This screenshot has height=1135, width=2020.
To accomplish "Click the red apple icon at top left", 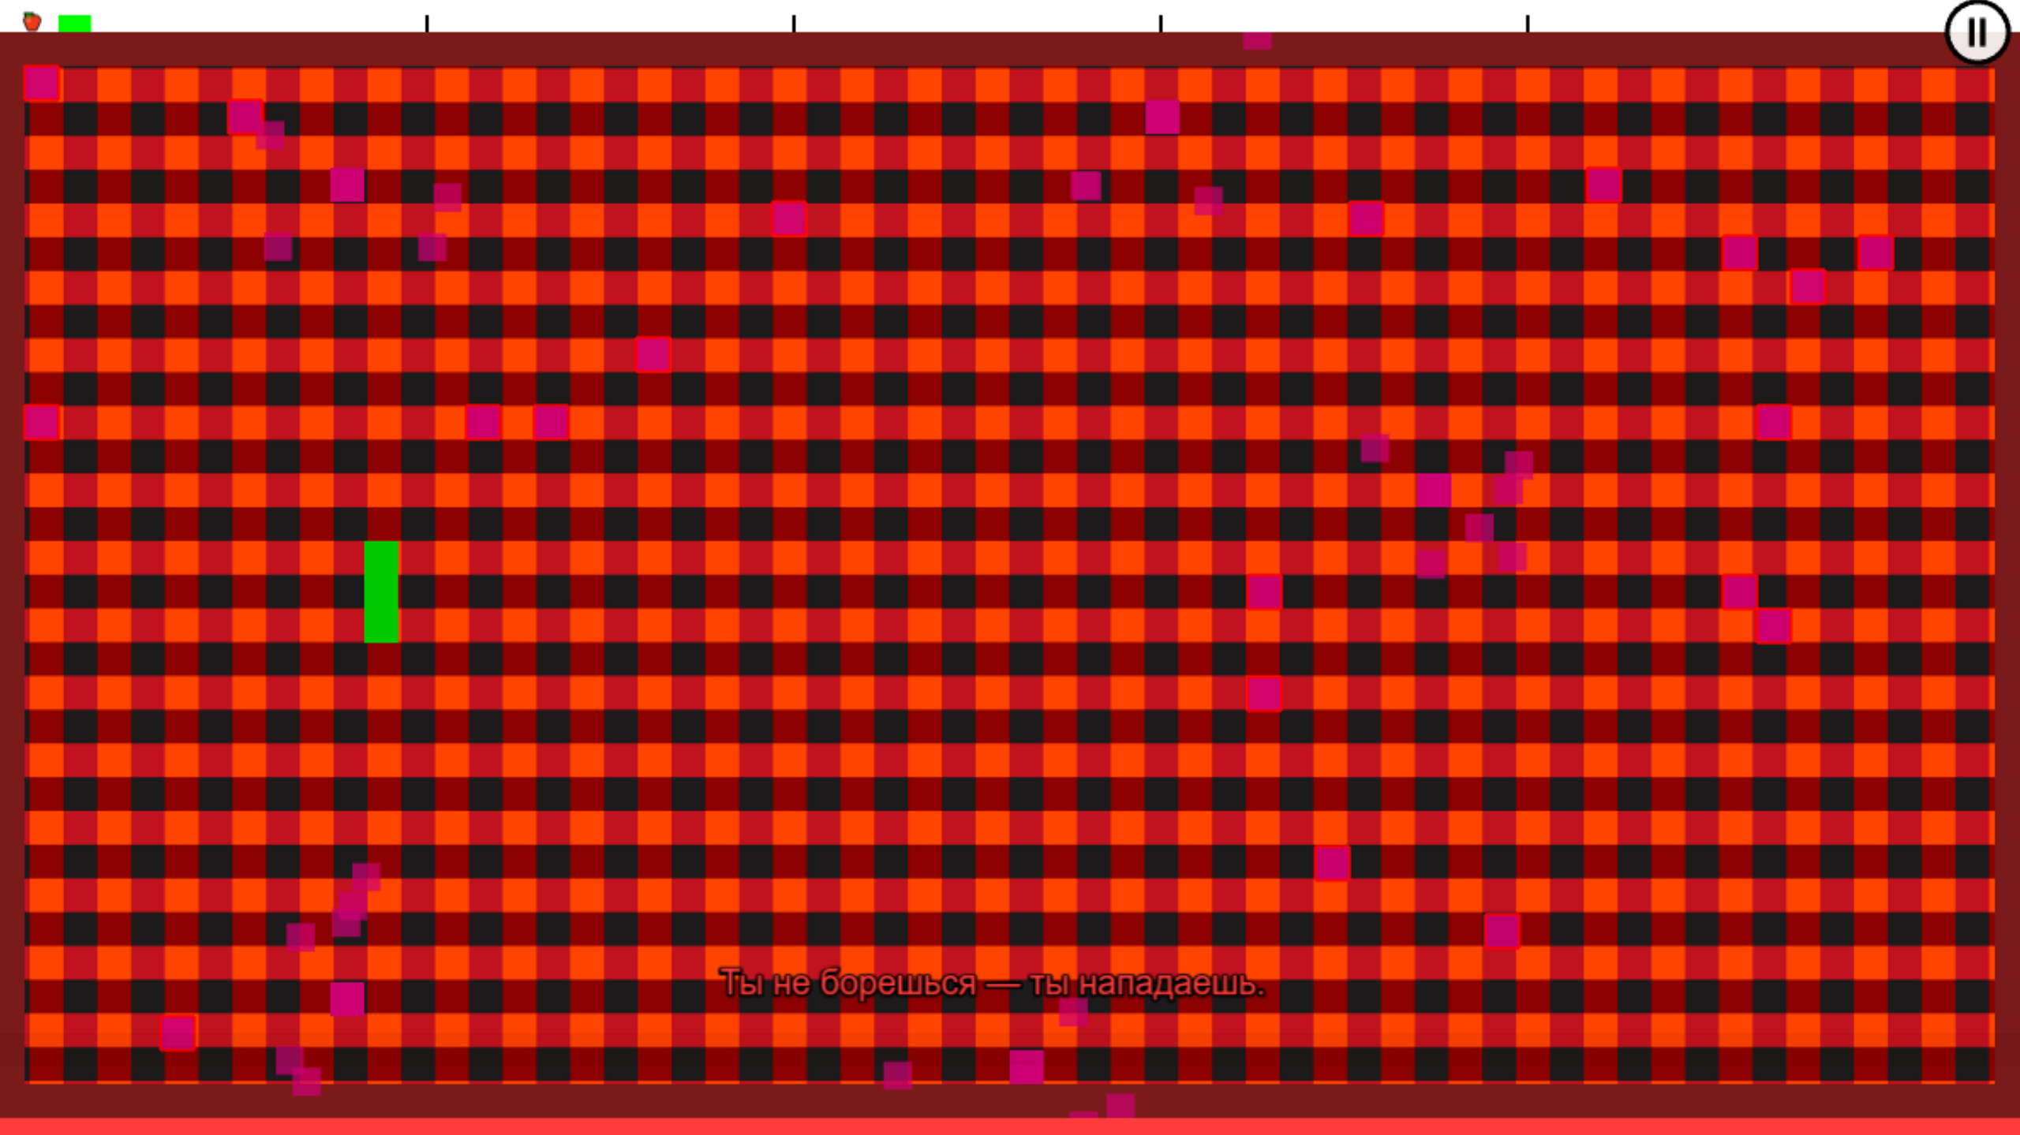I will (x=32, y=21).
